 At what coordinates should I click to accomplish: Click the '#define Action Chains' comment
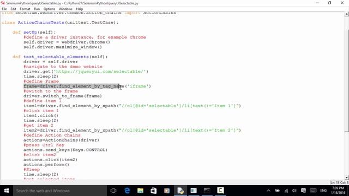click(52, 135)
